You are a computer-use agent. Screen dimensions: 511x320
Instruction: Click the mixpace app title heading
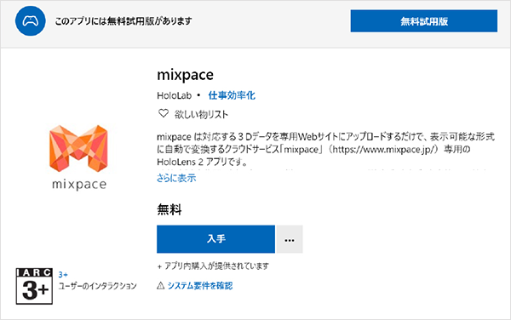185,75
